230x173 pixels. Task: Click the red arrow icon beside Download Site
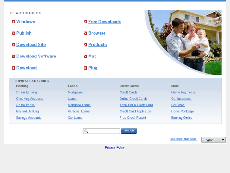13,45
